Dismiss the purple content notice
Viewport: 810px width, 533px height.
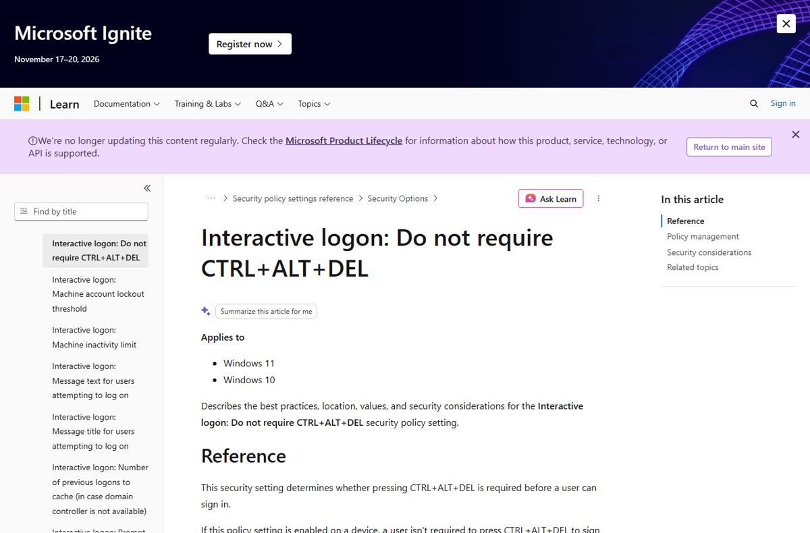796,134
